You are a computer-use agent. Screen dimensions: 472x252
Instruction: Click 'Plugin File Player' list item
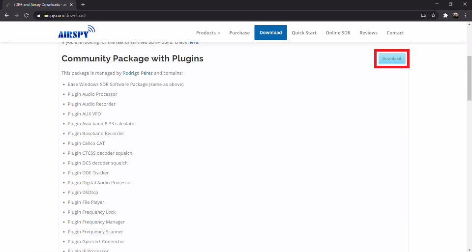tap(86, 202)
